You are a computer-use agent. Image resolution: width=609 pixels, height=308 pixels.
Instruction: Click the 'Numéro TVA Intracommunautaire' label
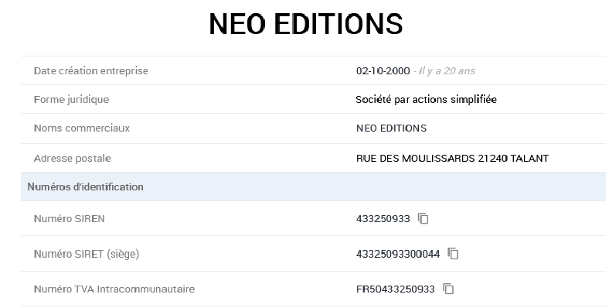click(114, 289)
